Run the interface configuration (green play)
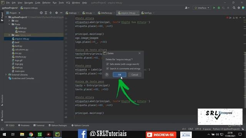Image resolution: width=246 pixels, height=138 pixels. (214, 8)
